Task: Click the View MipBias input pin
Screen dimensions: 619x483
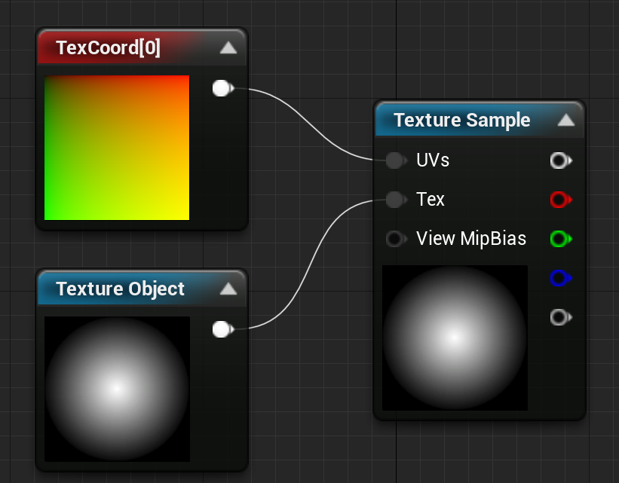Action: tap(397, 239)
